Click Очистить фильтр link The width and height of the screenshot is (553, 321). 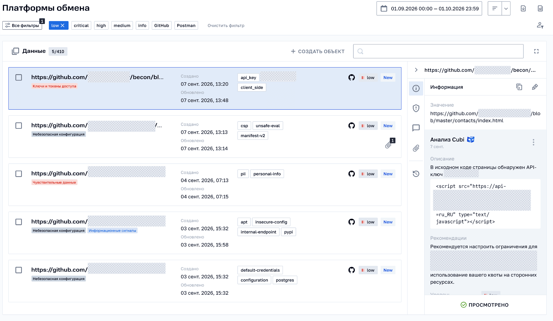click(226, 25)
